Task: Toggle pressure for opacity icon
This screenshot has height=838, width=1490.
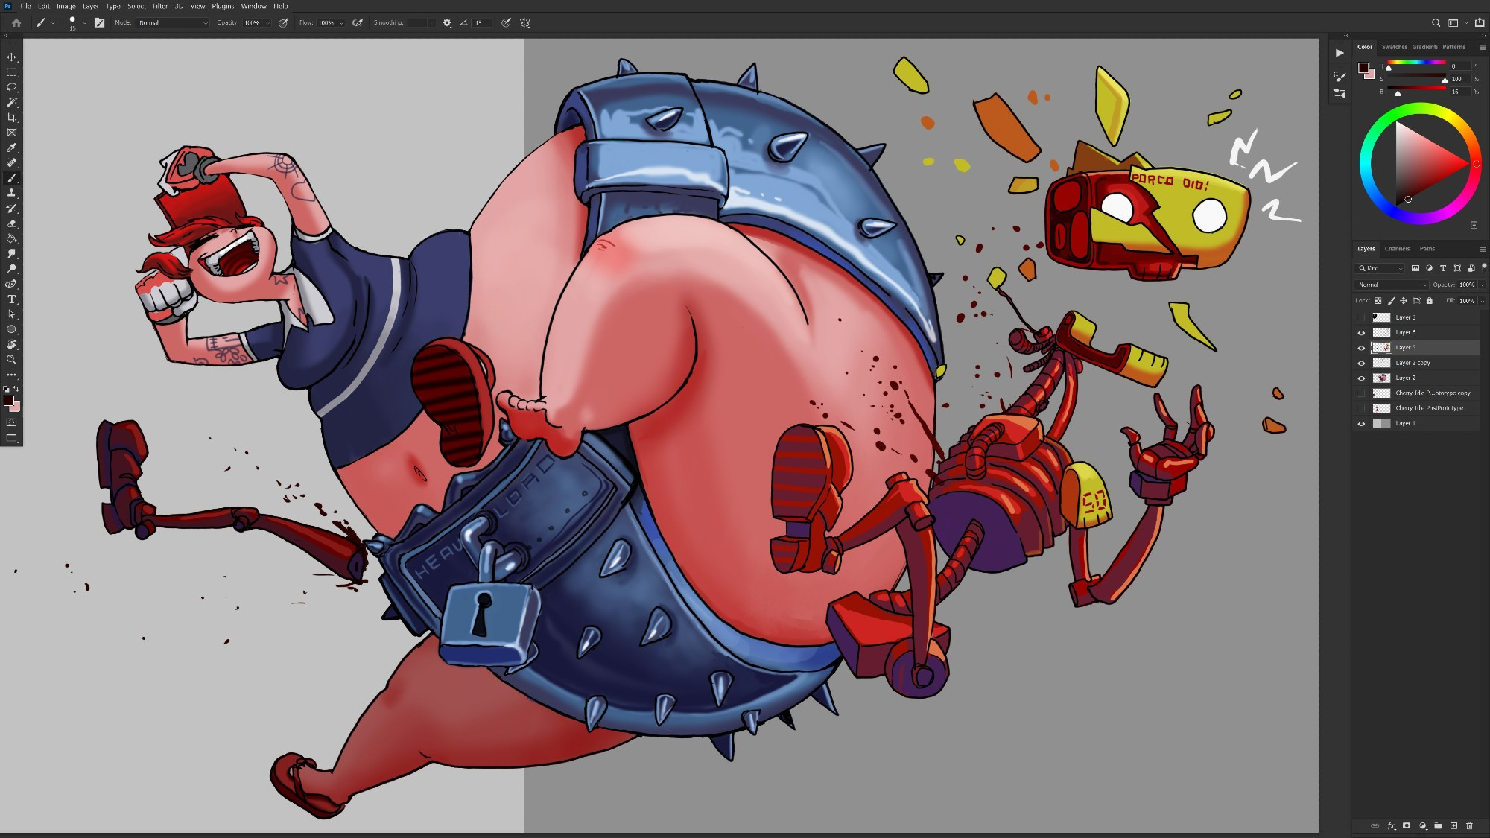Action: tap(283, 22)
